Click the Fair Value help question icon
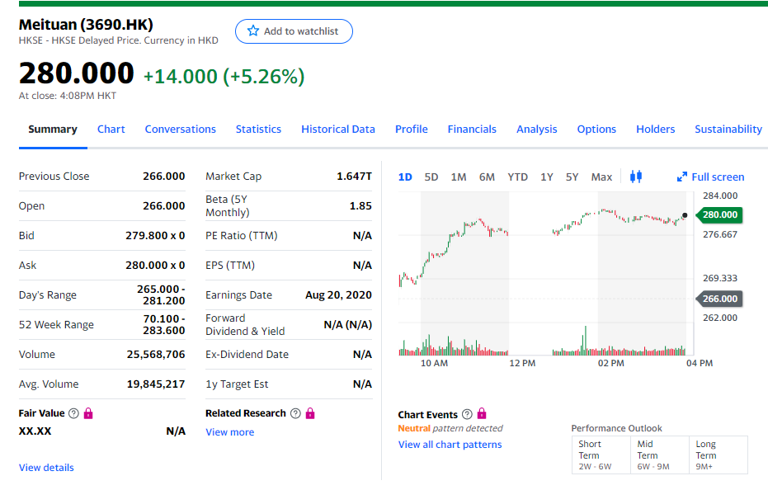This screenshot has height=490, width=768. pyautogui.click(x=74, y=413)
